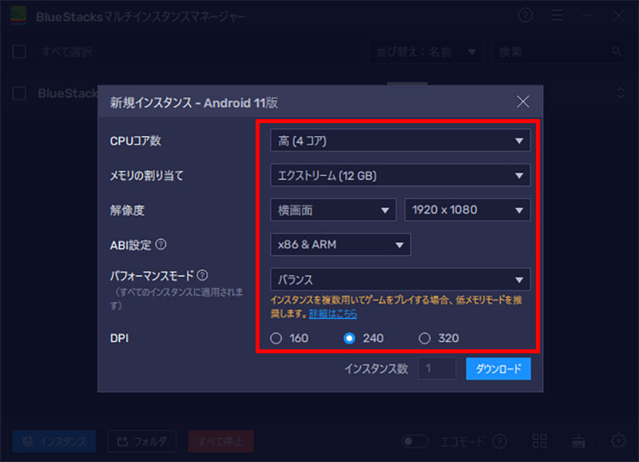Open the 1920 x 1080 resolution dropdown
Viewport: 639px width, 462px height.
(467, 210)
